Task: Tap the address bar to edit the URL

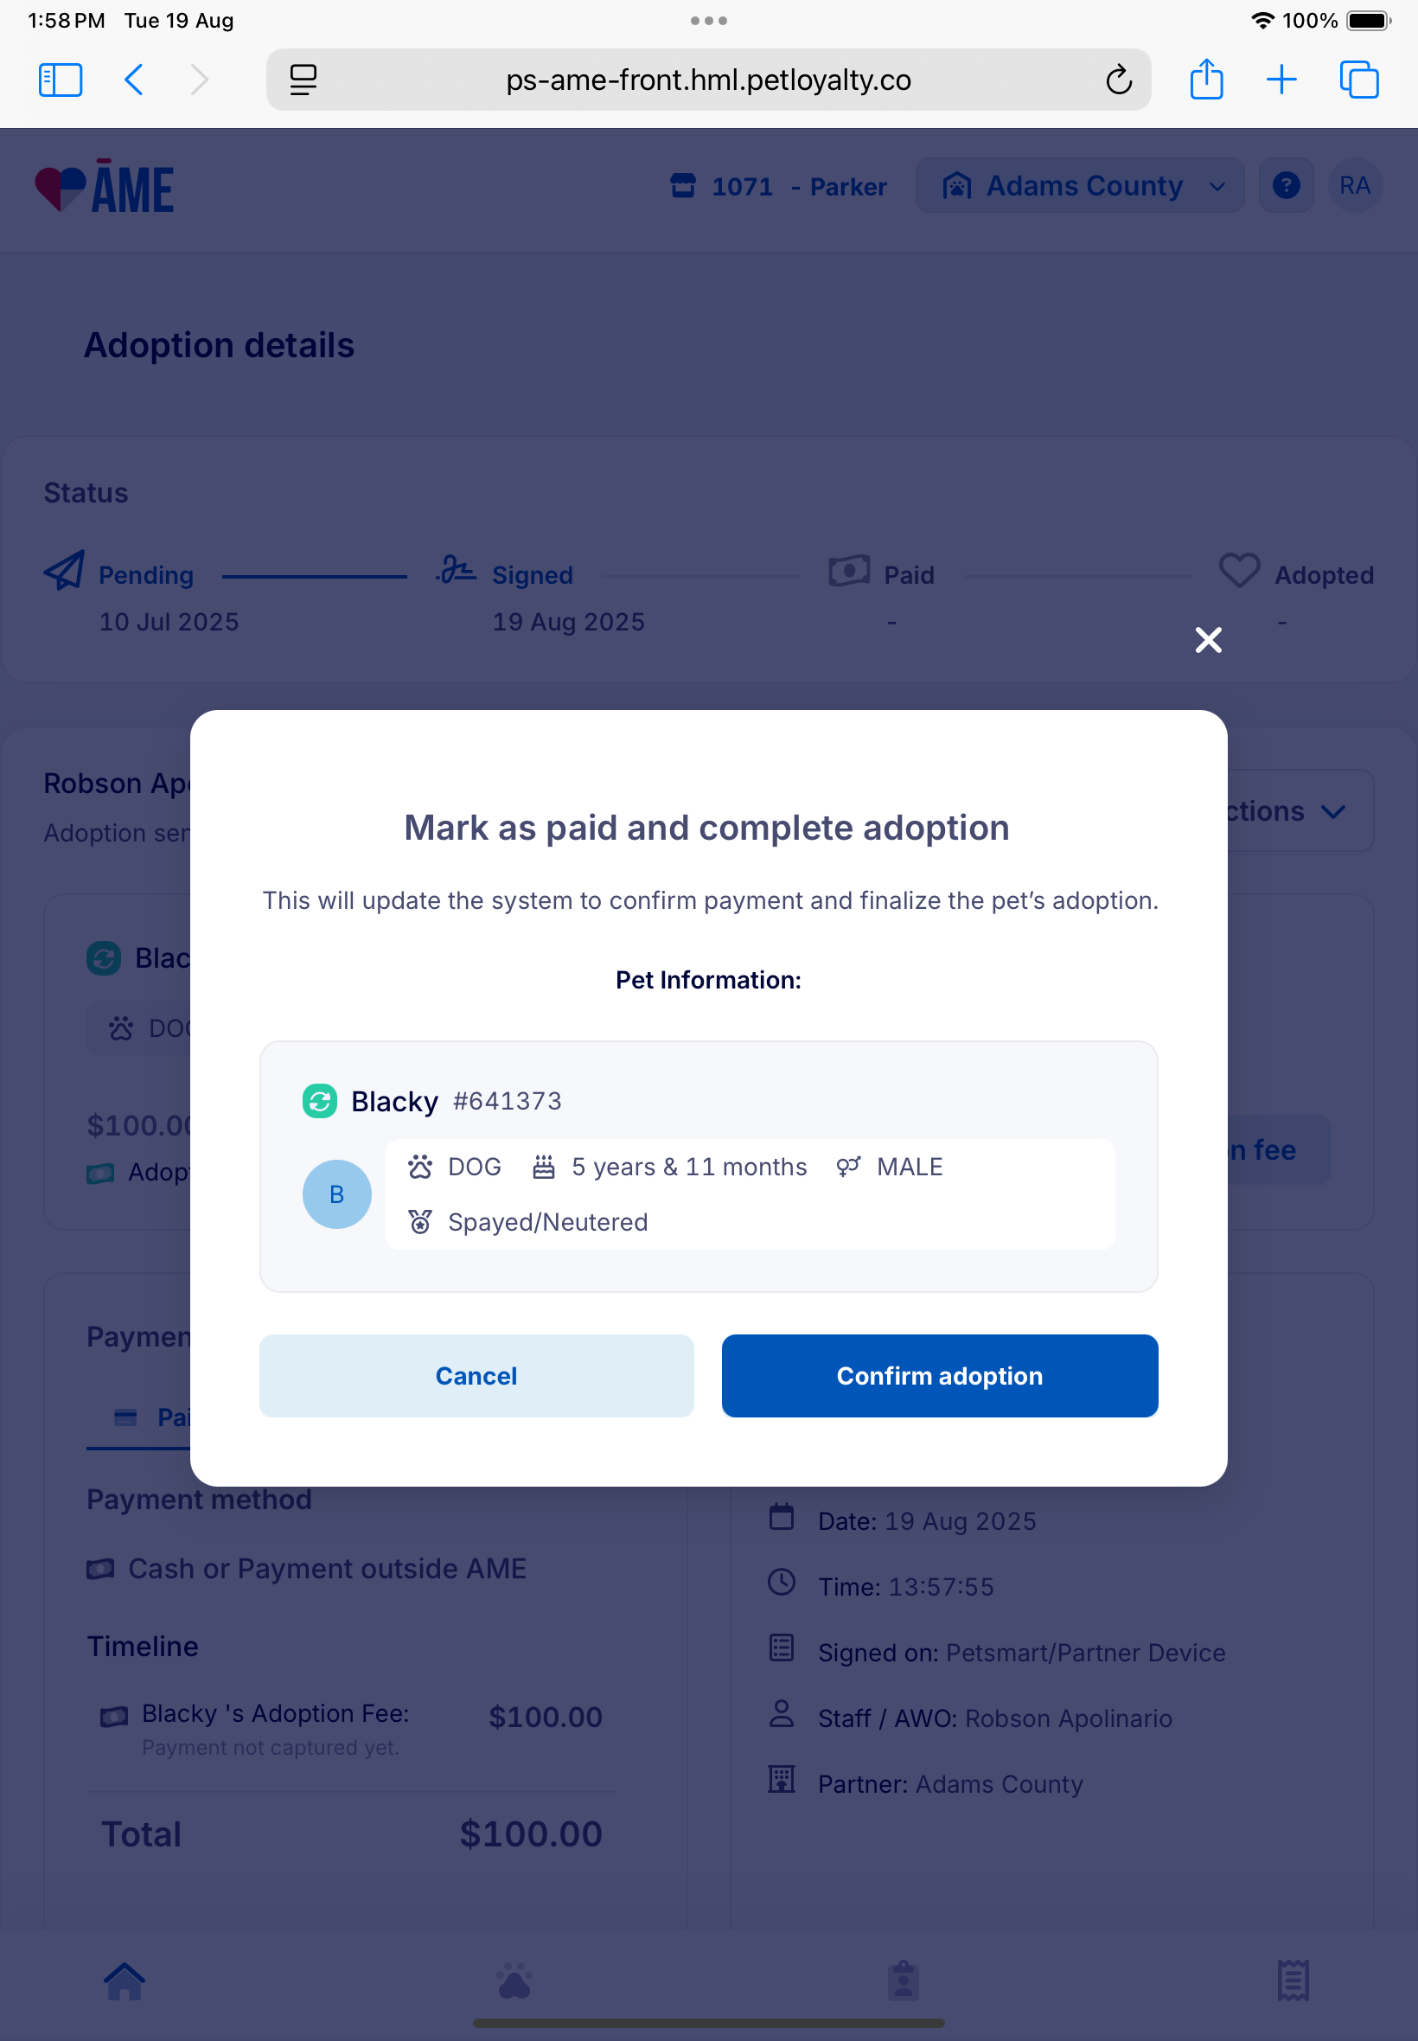Action: [706, 79]
